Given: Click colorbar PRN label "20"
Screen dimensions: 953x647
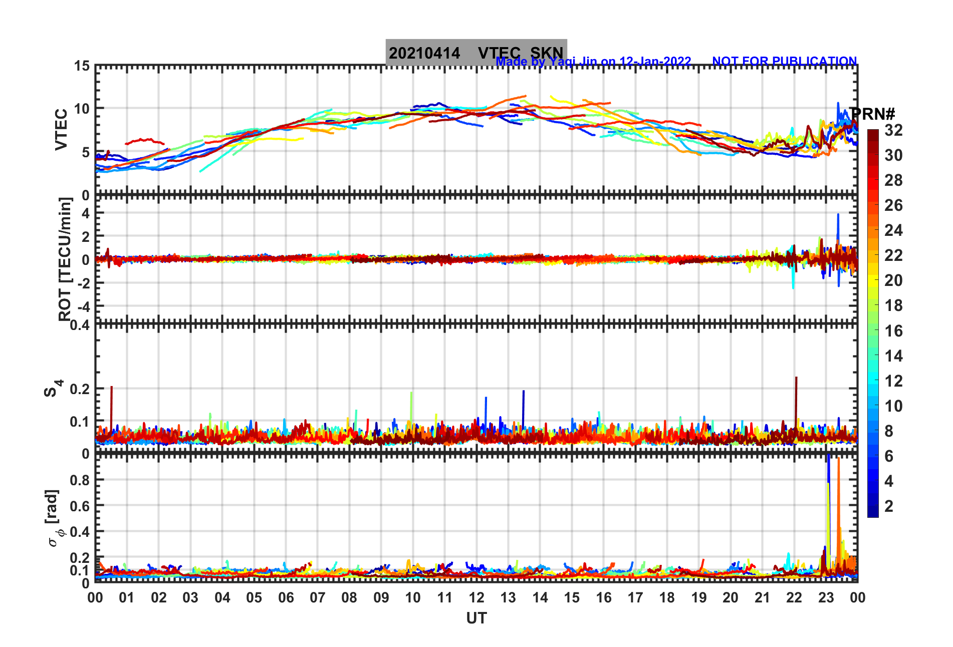Looking at the screenshot, I should coord(893,280).
